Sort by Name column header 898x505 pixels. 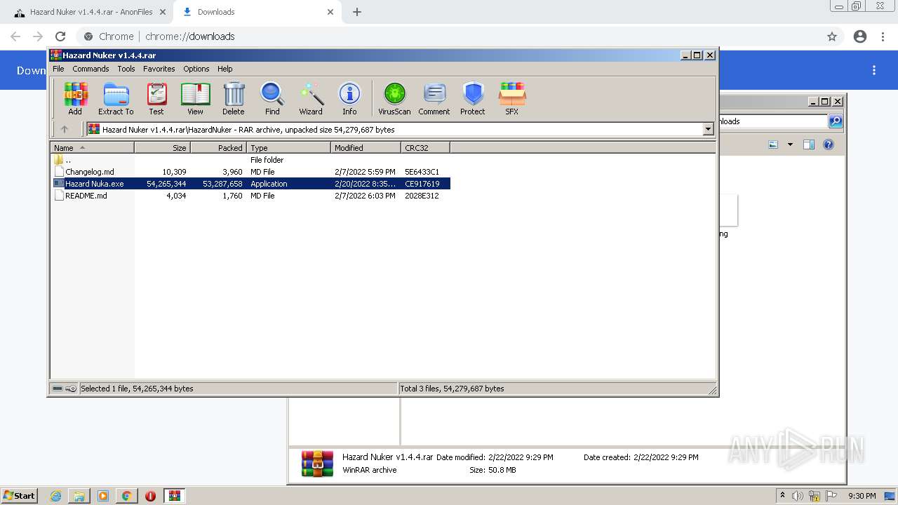(92, 148)
